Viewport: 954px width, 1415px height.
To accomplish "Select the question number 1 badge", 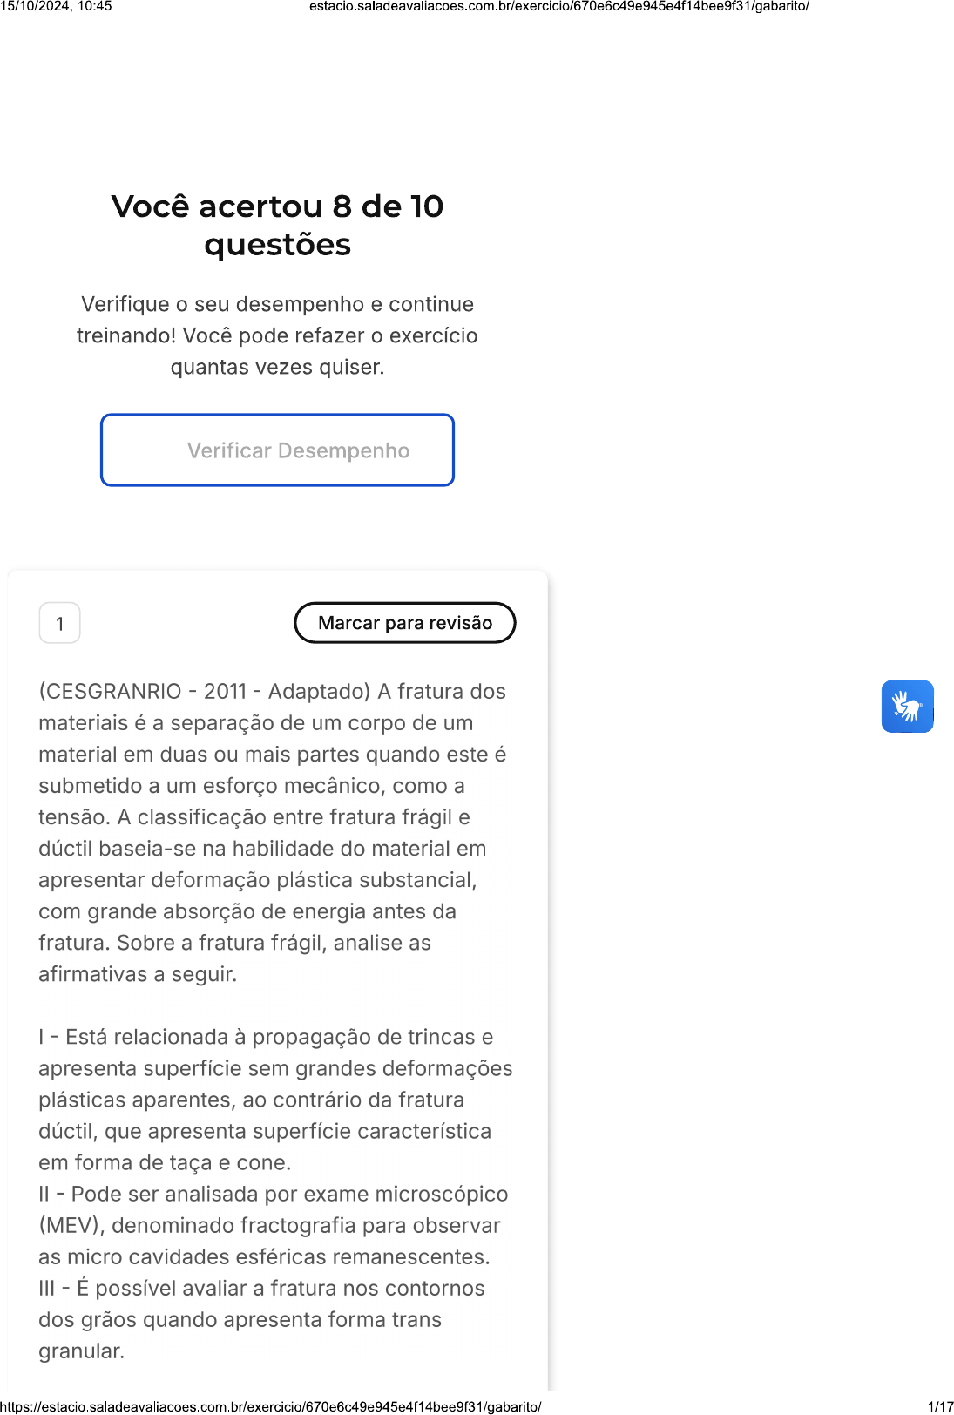I will click(x=60, y=623).
